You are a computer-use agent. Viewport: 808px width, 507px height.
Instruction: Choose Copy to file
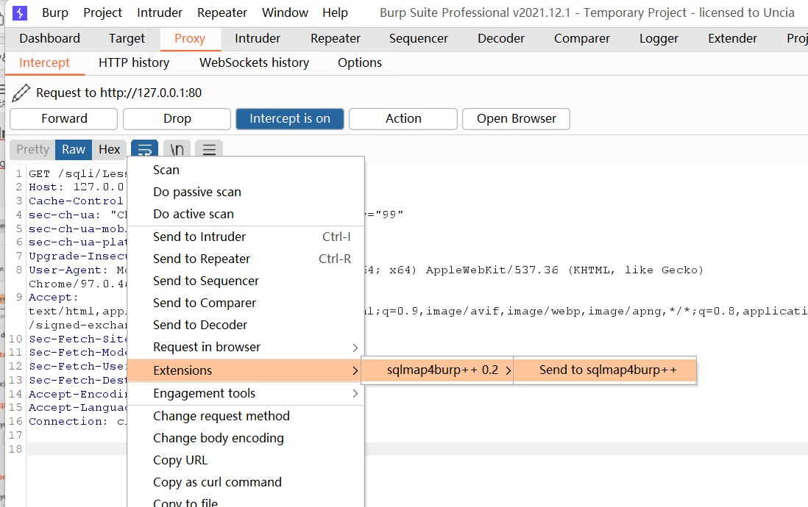point(246,502)
